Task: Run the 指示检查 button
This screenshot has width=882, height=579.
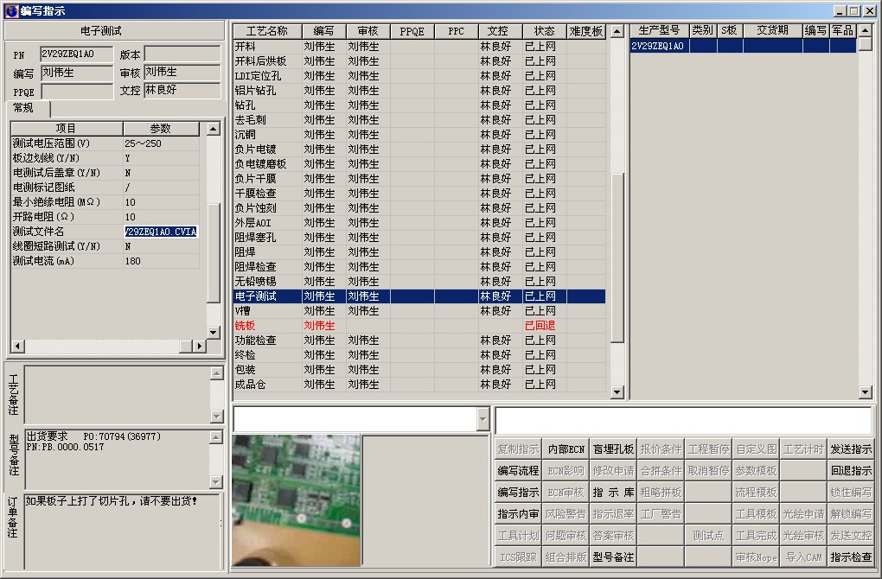Action: tap(851, 557)
